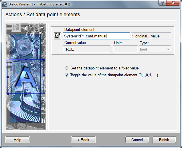
Task: Go back with the < Back button
Action: pos(83,140)
